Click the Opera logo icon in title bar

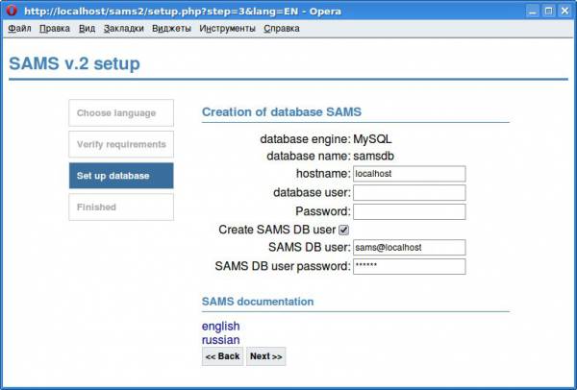coord(11,11)
